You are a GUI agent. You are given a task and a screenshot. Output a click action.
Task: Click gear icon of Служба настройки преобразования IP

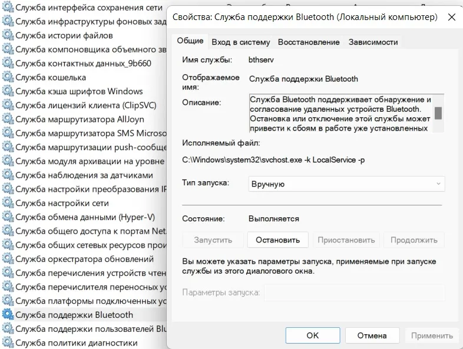click(x=8, y=189)
